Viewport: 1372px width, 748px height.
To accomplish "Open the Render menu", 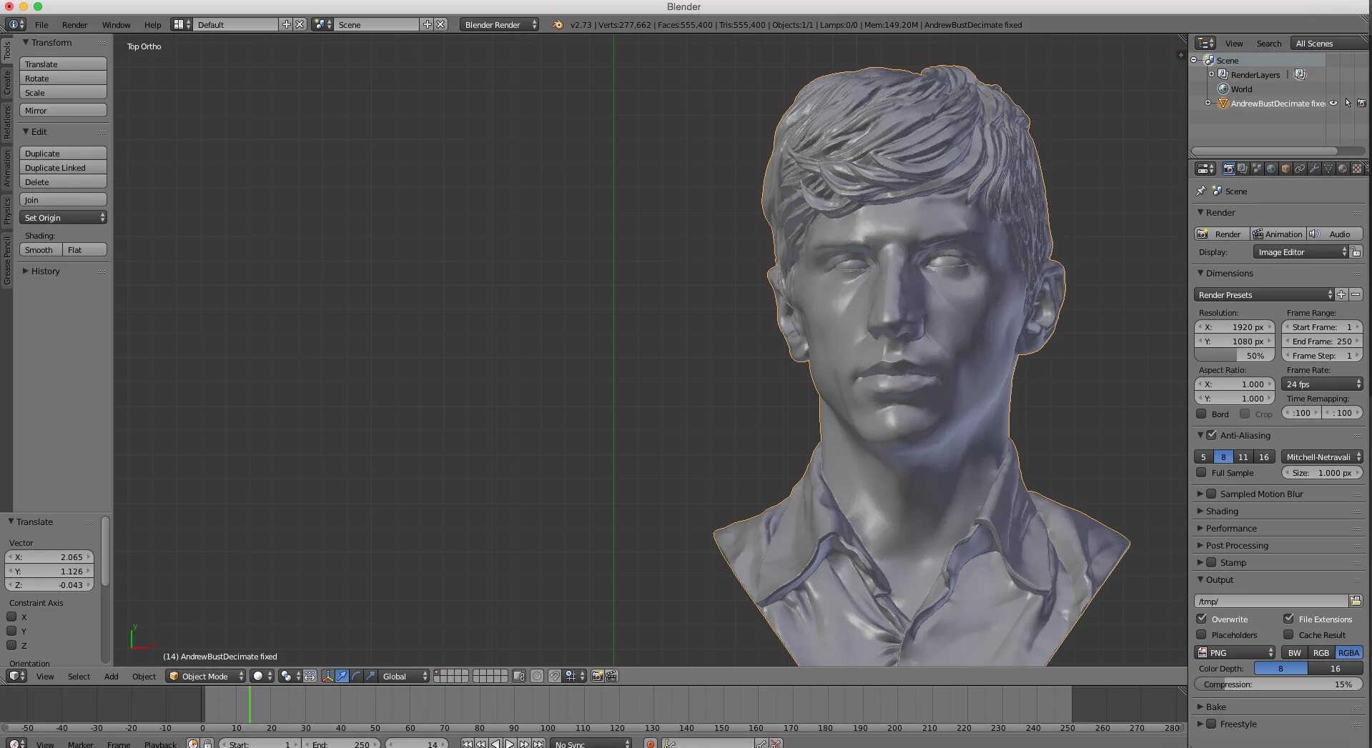I will 74,24.
